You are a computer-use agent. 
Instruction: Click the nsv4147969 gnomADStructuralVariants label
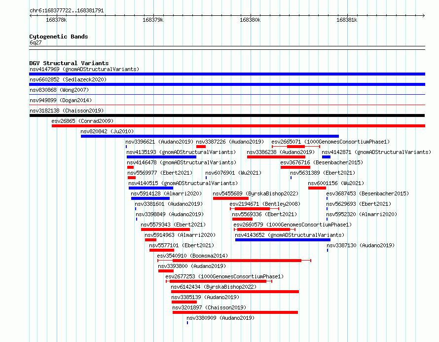point(84,69)
